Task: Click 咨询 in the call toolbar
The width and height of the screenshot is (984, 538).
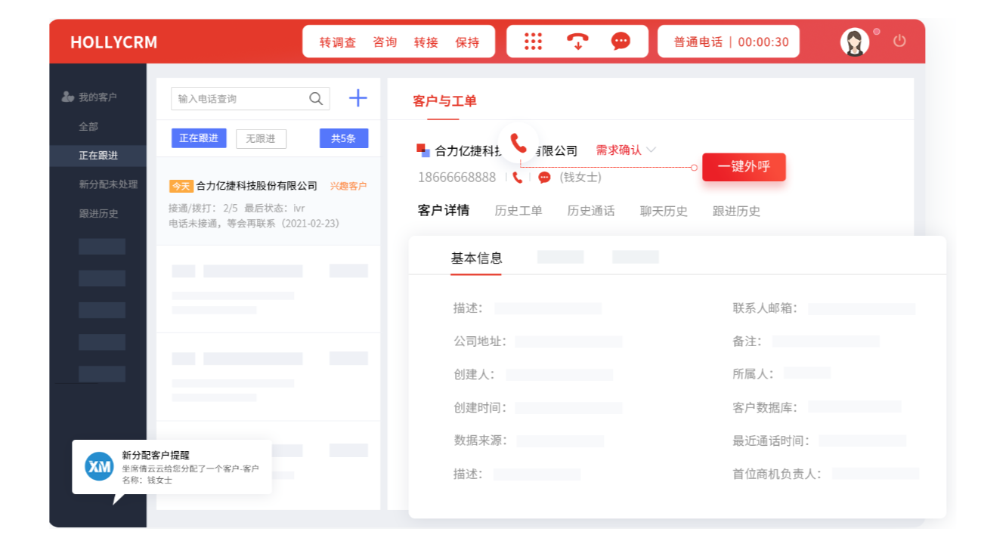Action: pyautogui.click(x=385, y=42)
